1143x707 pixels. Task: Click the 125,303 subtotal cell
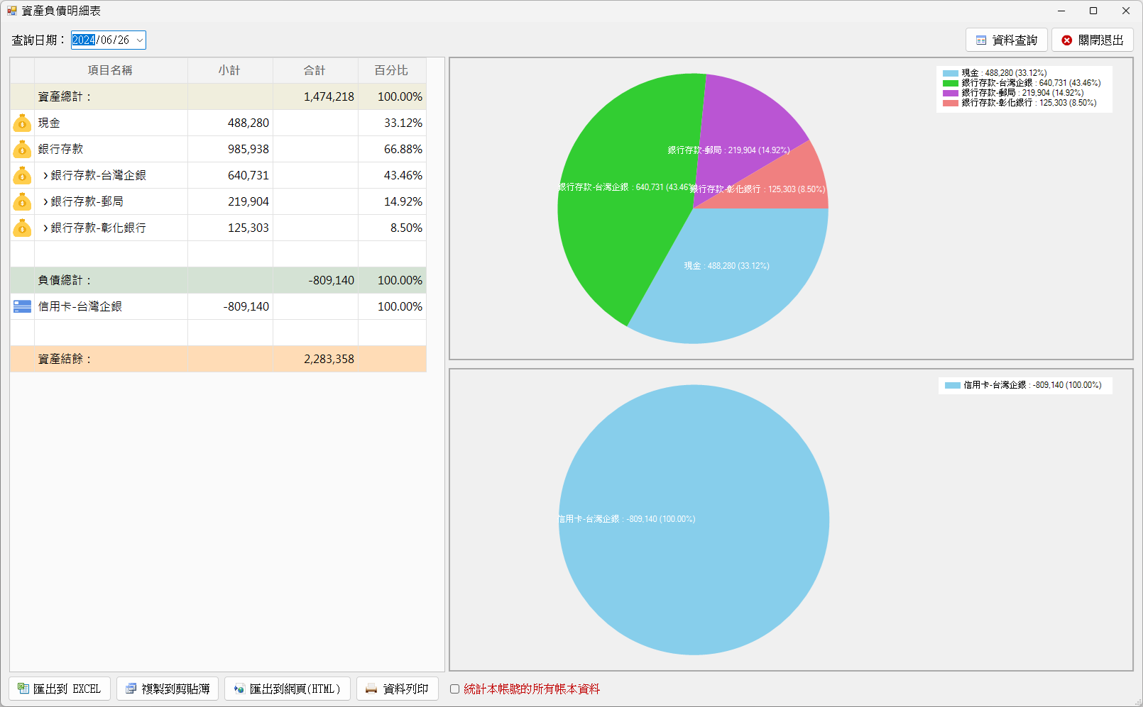(230, 228)
